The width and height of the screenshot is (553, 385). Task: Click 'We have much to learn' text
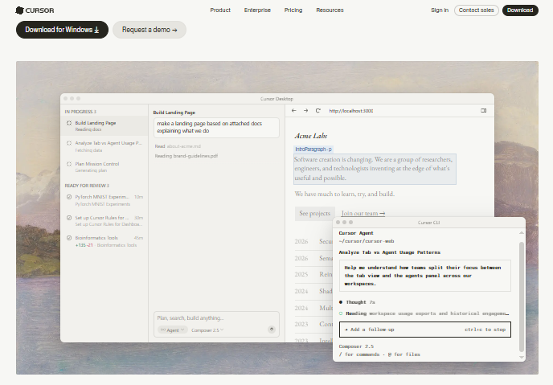click(345, 194)
